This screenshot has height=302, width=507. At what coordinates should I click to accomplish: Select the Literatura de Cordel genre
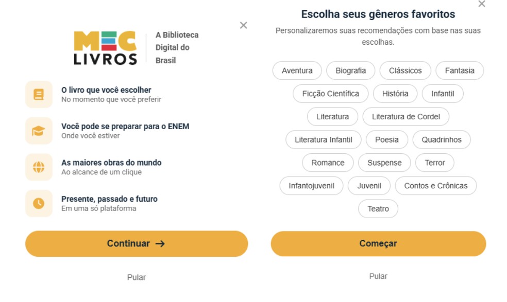click(x=406, y=117)
